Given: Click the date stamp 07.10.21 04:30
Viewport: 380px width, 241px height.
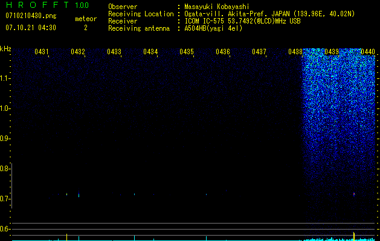Looking at the screenshot, I should (31, 28).
